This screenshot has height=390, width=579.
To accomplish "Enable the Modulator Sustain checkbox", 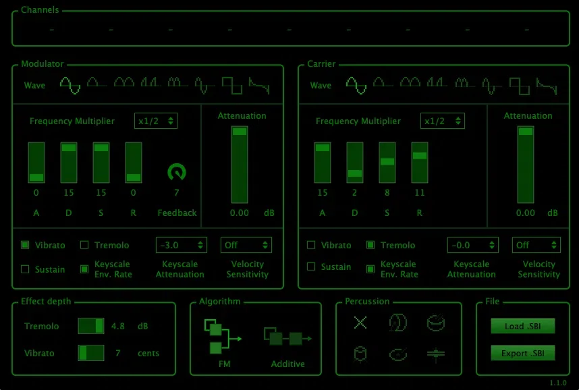I will coord(25,269).
